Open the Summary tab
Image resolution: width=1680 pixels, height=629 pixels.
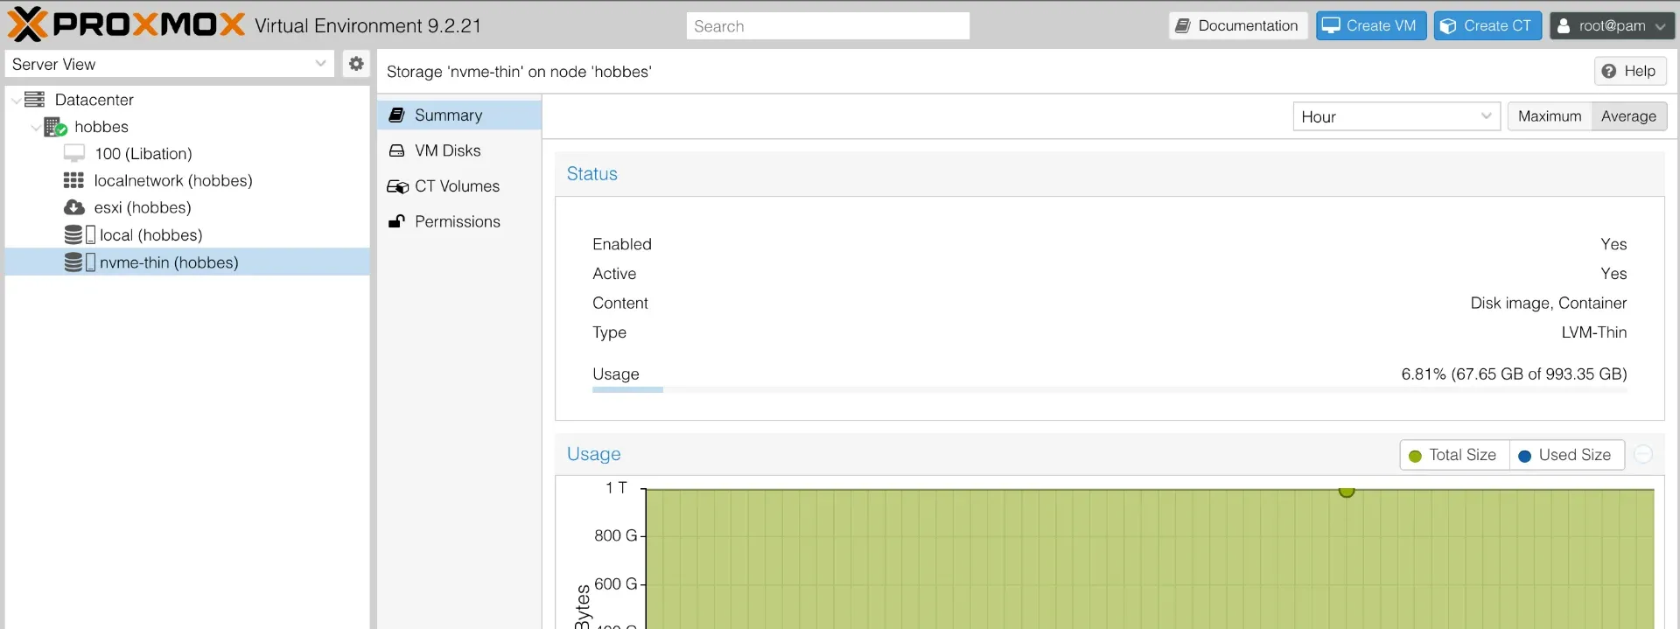click(x=459, y=115)
